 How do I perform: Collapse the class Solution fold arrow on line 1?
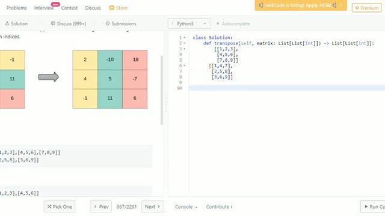[185, 37]
